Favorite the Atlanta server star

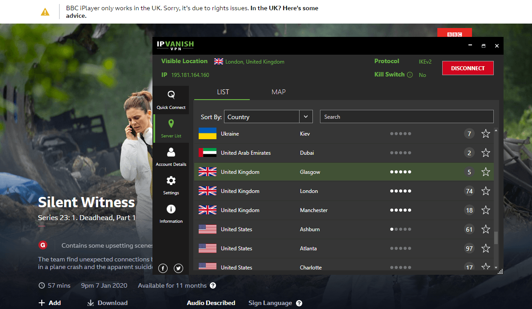(x=485, y=248)
